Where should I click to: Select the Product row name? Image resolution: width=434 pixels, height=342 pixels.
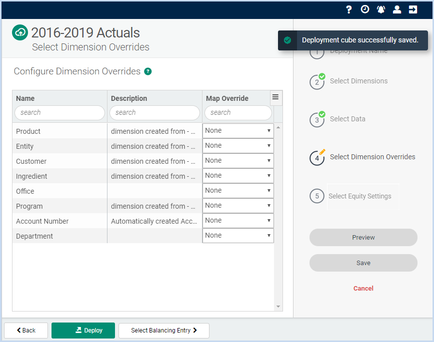(x=28, y=131)
